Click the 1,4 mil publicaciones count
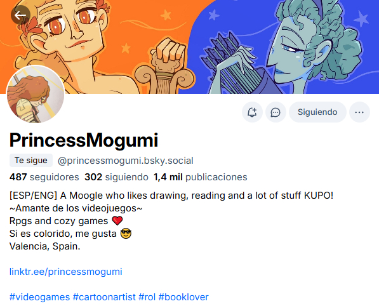Screen dimensions: 379x306 (x=201, y=177)
